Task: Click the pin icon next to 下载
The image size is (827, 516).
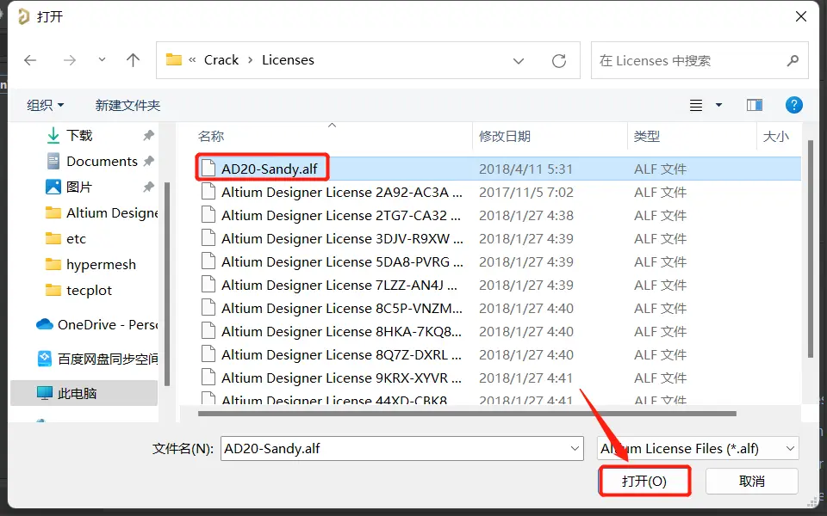Action: click(149, 135)
